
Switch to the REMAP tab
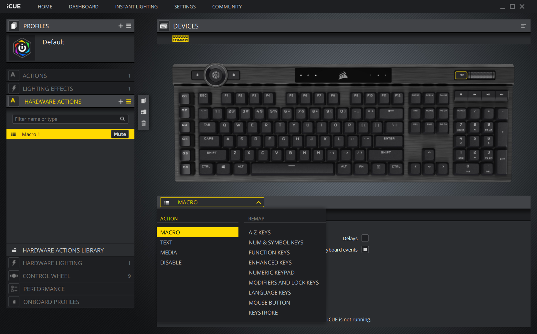click(x=256, y=218)
